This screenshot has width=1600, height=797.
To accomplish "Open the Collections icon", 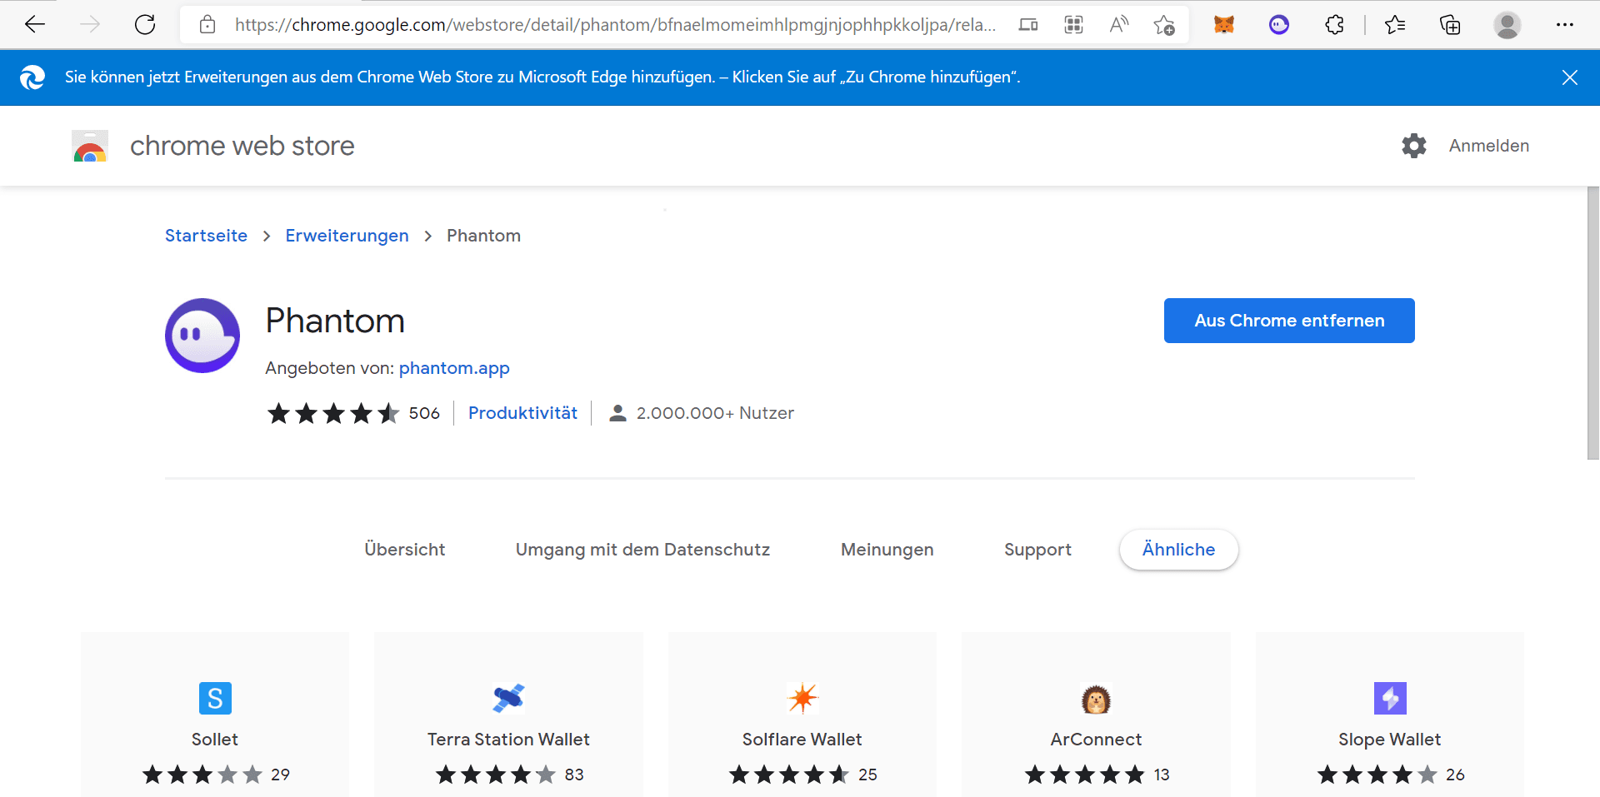I will 1450,25.
